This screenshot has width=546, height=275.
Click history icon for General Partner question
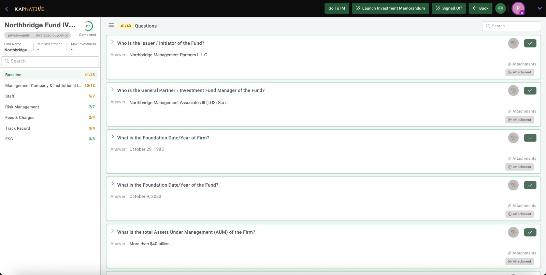[513, 90]
